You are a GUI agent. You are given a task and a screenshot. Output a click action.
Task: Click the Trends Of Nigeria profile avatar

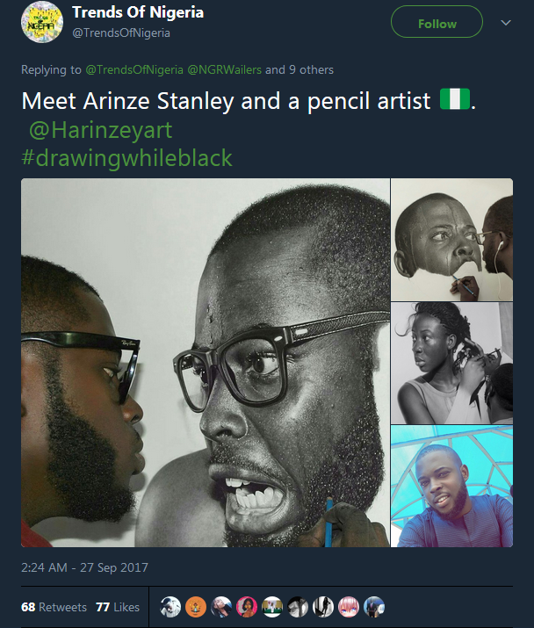[40, 24]
